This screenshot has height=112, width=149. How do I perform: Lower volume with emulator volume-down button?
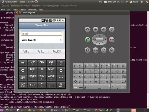pyautogui.click(x=96, y=29)
